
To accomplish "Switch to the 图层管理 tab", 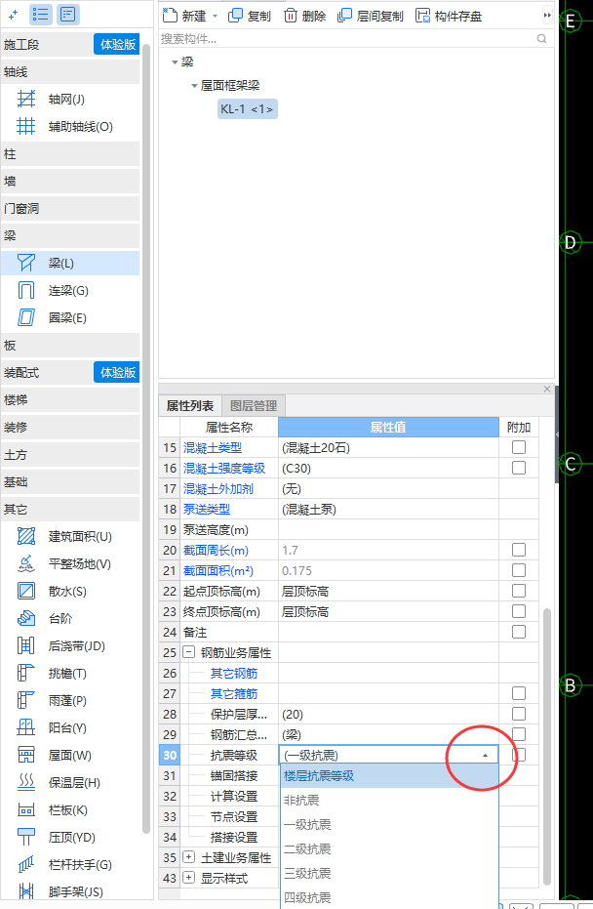I will click(254, 406).
